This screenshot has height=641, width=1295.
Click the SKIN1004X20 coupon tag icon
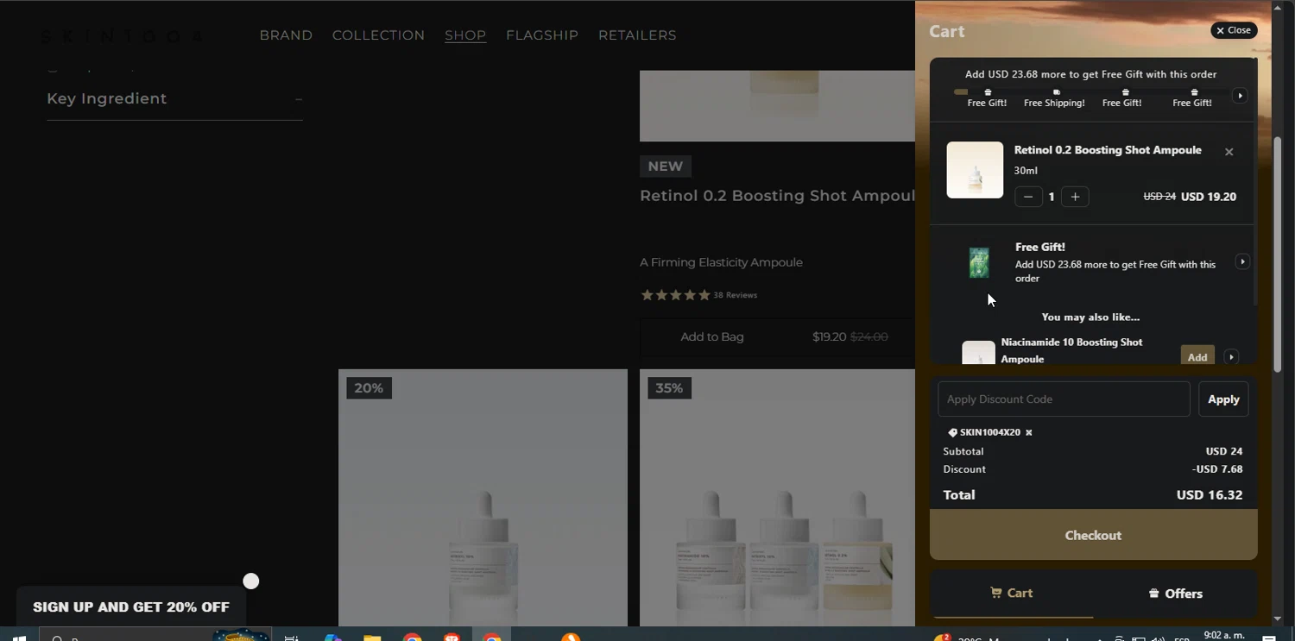[952, 432]
